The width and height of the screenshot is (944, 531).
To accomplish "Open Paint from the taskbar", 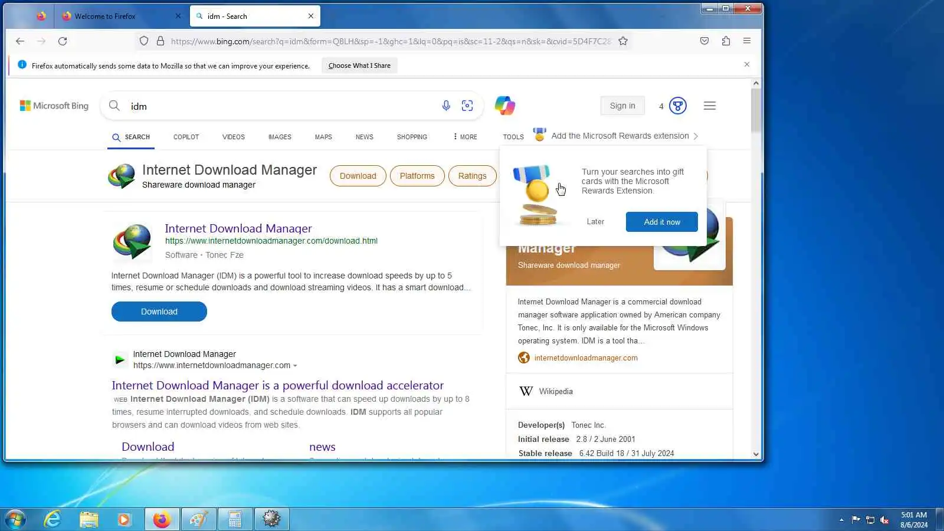I will pyautogui.click(x=198, y=519).
